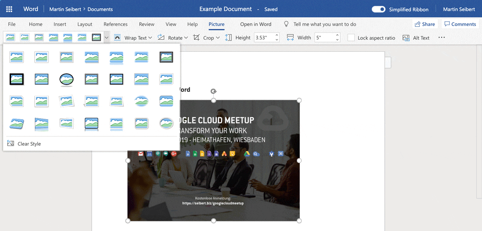Click the Alt Text icon
The image size is (482, 231).
pos(406,37)
